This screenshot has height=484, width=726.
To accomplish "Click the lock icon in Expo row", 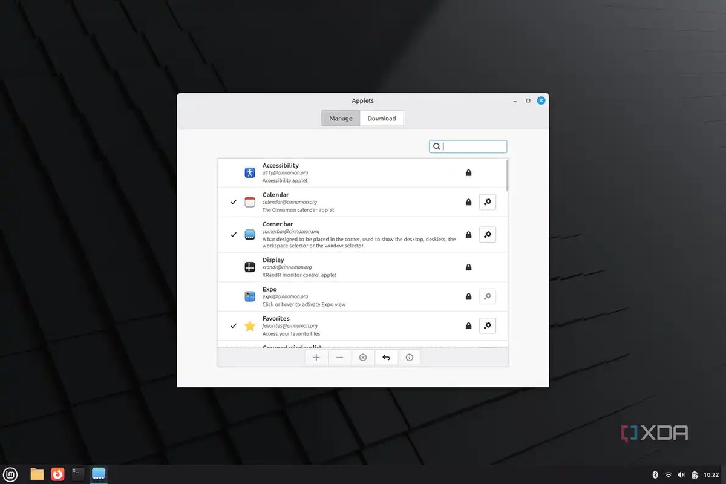I will pyautogui.click(x=468, y=296).
